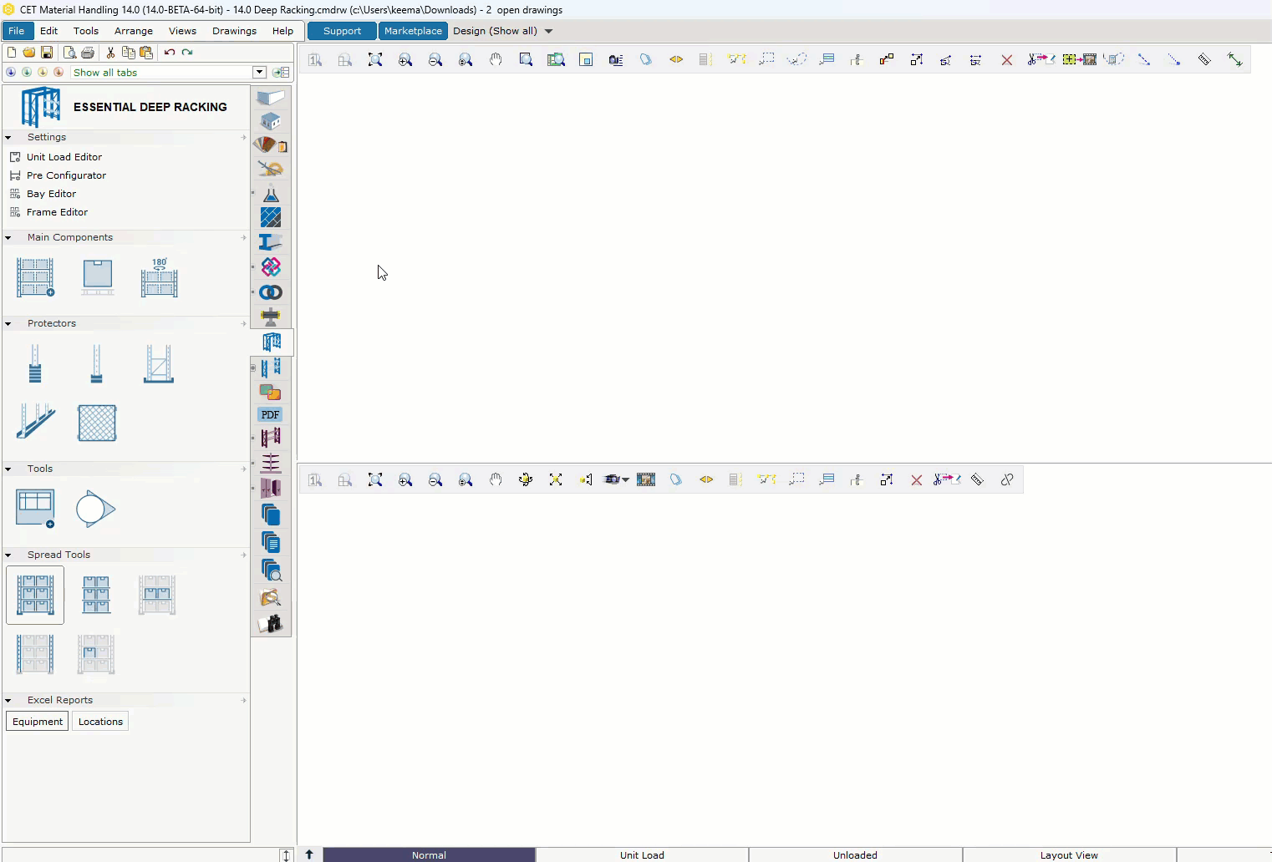Toggle the fifth Spread Tools rack option
The width and height of the screenshot is (1272, 862).
[x=96, y=654]
